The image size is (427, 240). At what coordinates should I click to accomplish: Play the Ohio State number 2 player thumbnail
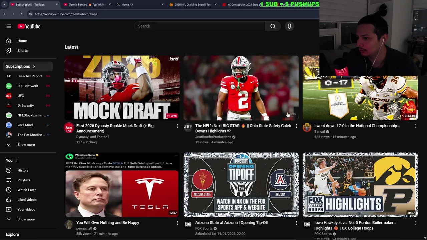(241, 88)
